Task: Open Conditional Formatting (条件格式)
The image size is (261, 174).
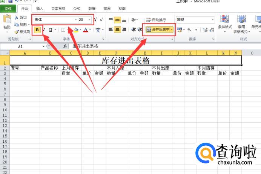Action: [x=225, y=24]
